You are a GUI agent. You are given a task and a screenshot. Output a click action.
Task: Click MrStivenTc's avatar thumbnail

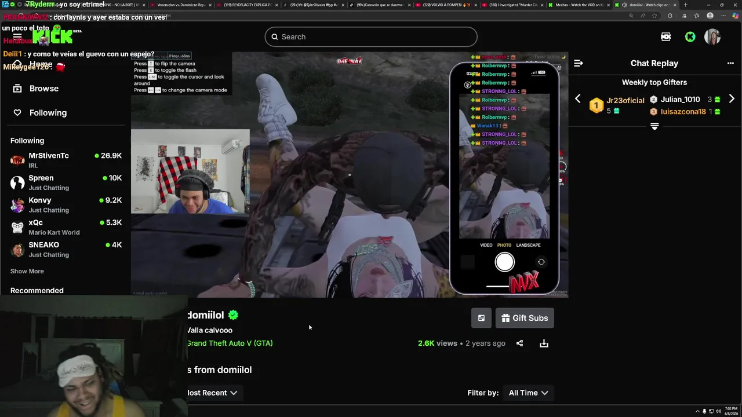point(17,160)
